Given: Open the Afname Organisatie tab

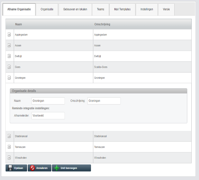Looking at the screenshot, I should tap(19, 9).
